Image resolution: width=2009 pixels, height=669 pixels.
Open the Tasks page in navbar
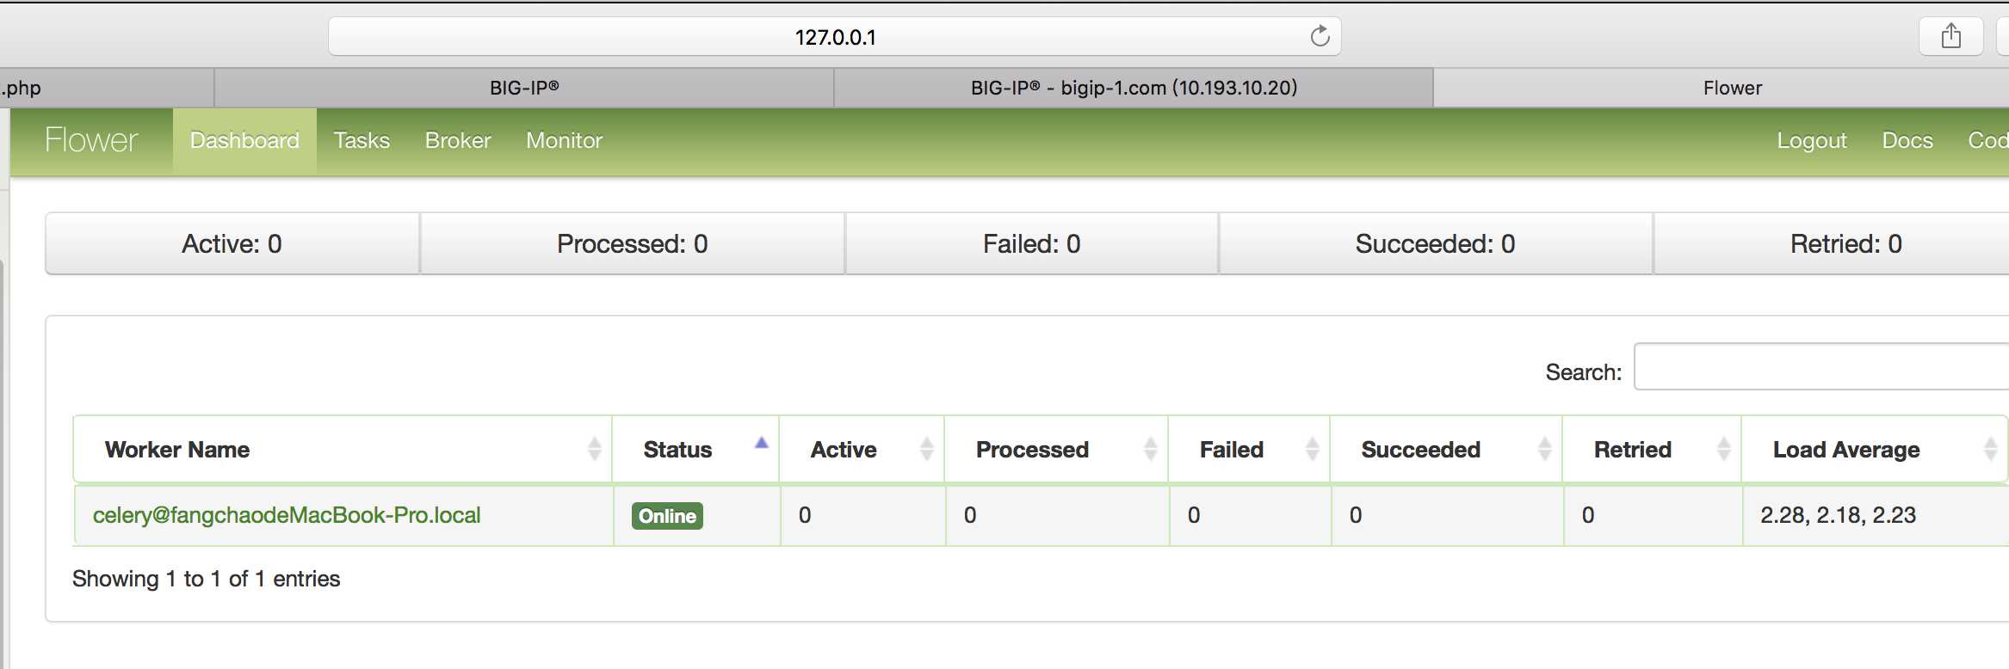[x=362, y=140]
